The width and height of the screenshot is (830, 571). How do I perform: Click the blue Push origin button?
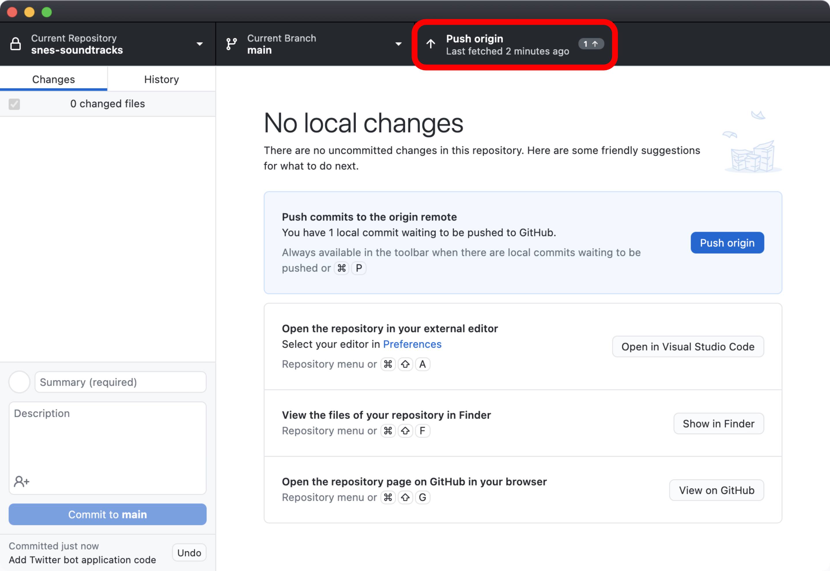(x=727, y=243)
